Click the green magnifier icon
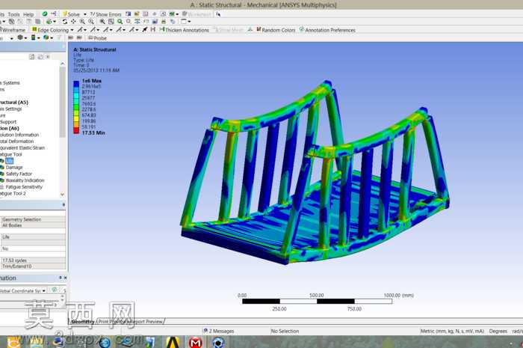 pos(120,22)
